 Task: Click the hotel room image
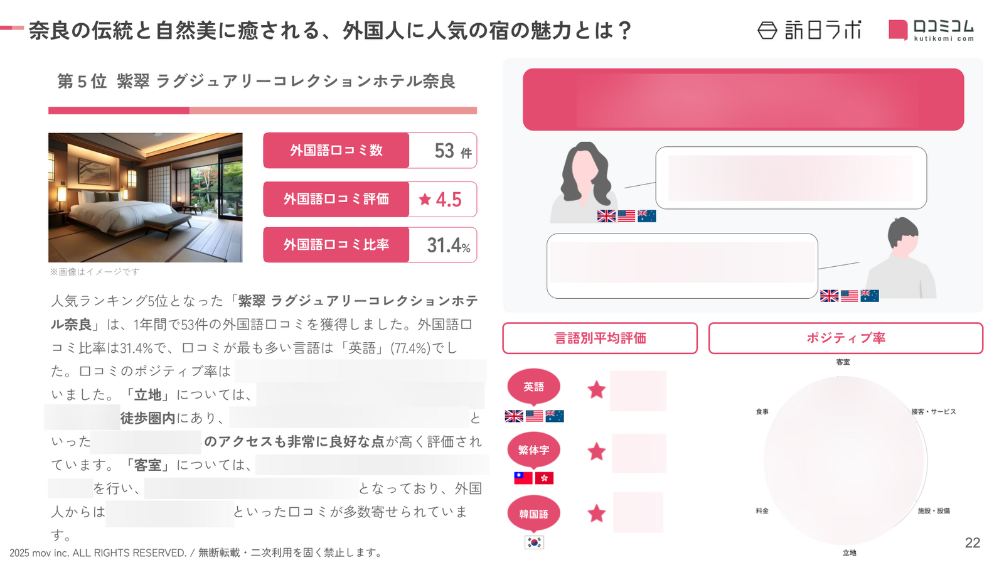pos(146,197)
